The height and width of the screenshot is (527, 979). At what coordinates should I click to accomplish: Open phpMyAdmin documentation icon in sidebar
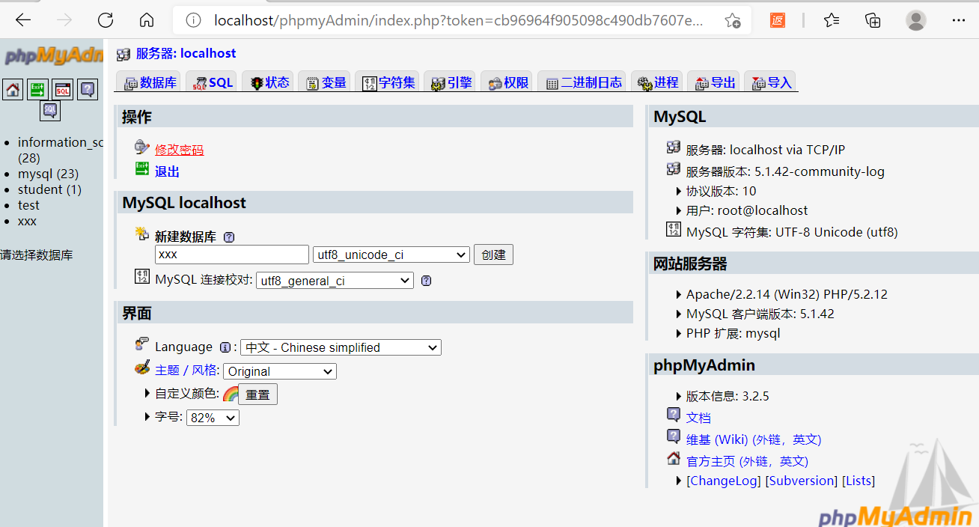(88, 90)
